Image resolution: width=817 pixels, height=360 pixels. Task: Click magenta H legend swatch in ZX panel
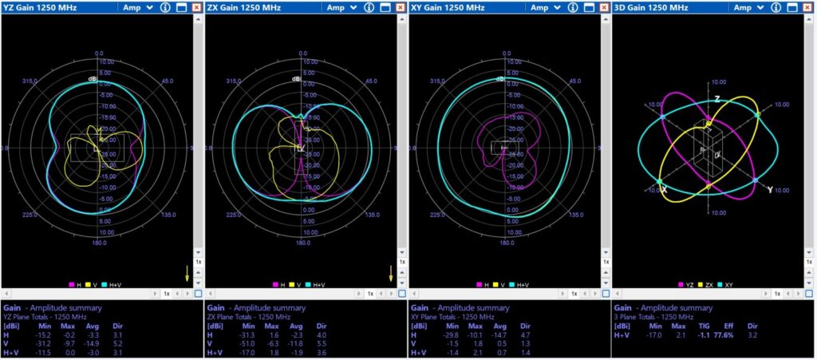(x=275, y=284)
